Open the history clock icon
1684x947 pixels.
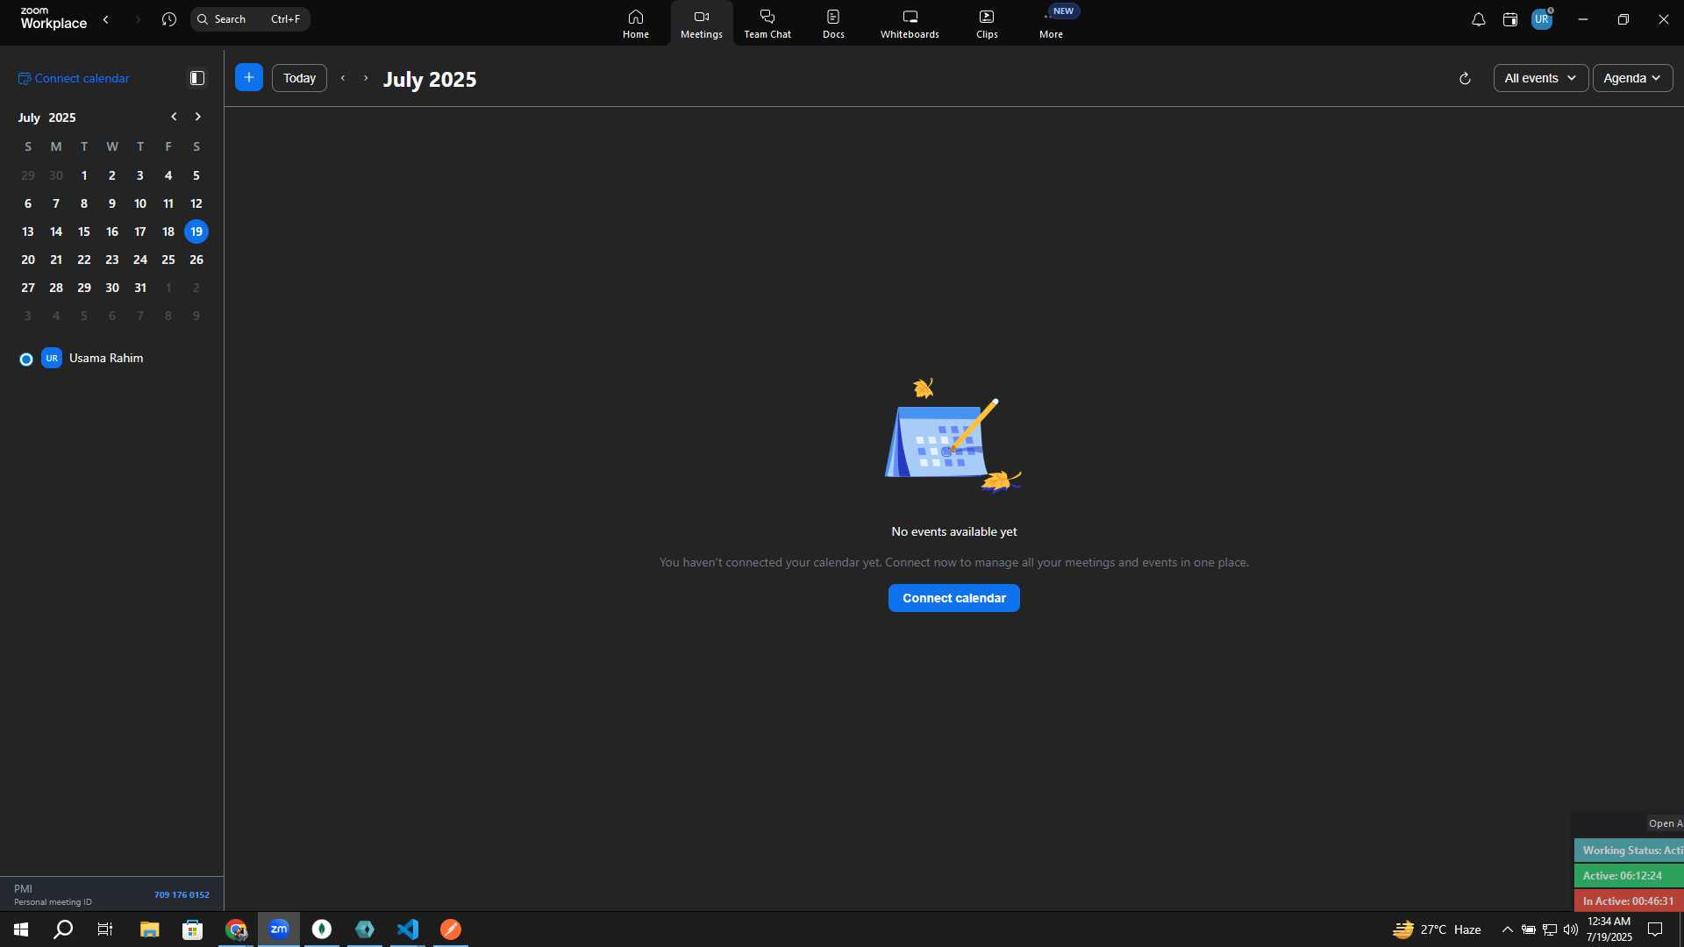coord(169,19)
